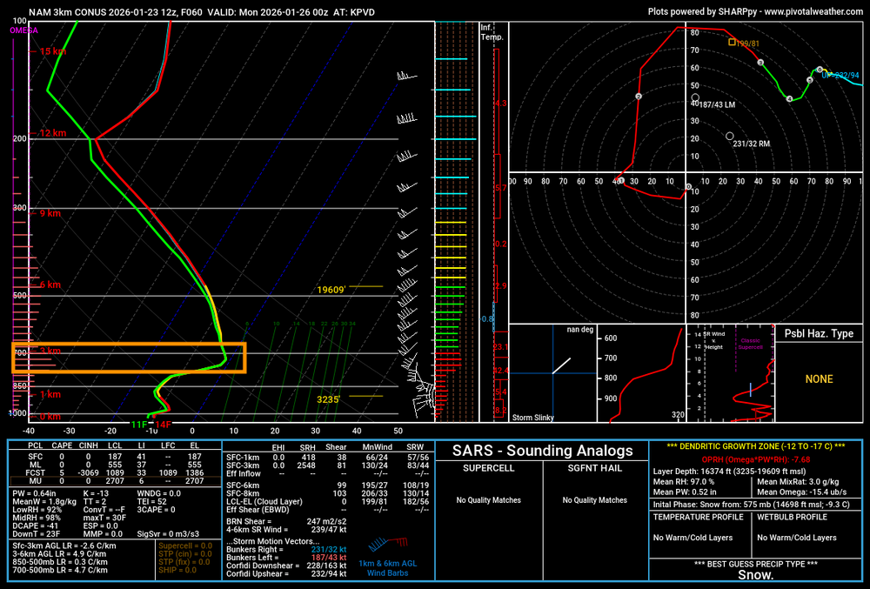Click the NONE hazard type text
870x589 pixels.
(819, 379)
